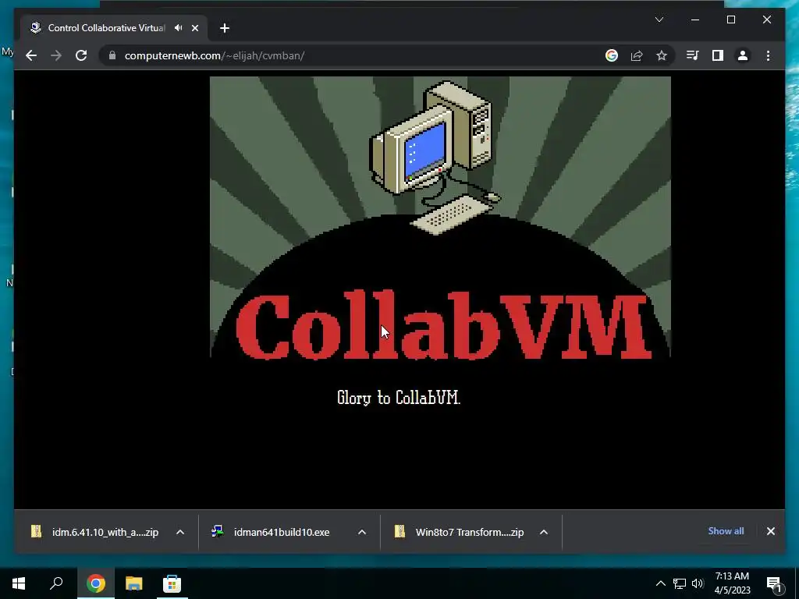Open the notification center icon
This screenshot has height=599, width=799.
click(774, 583)
